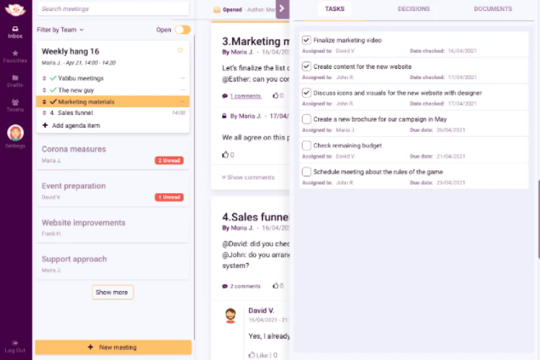Open Settings via the user avatar
540x360 pixels.
click(15, 133)
